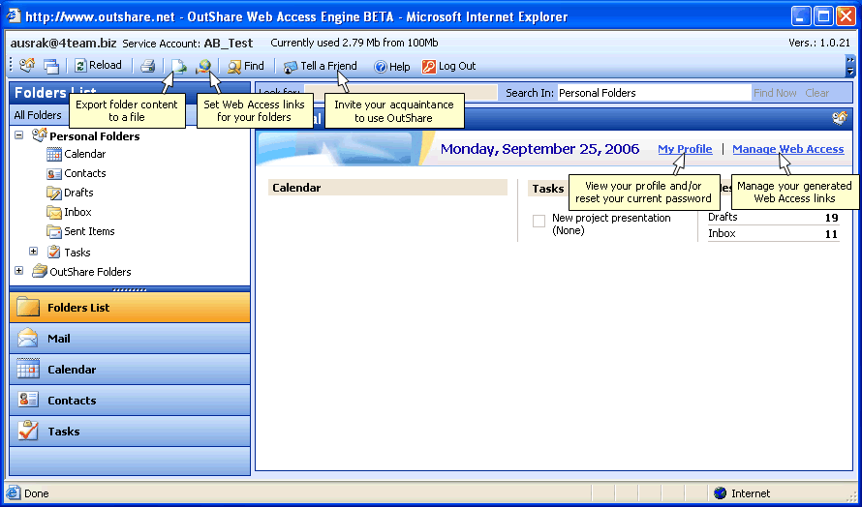Open Drafts row showing 19 messages
Viewport: 862px width, 507px height.
(x=774, y=218)
